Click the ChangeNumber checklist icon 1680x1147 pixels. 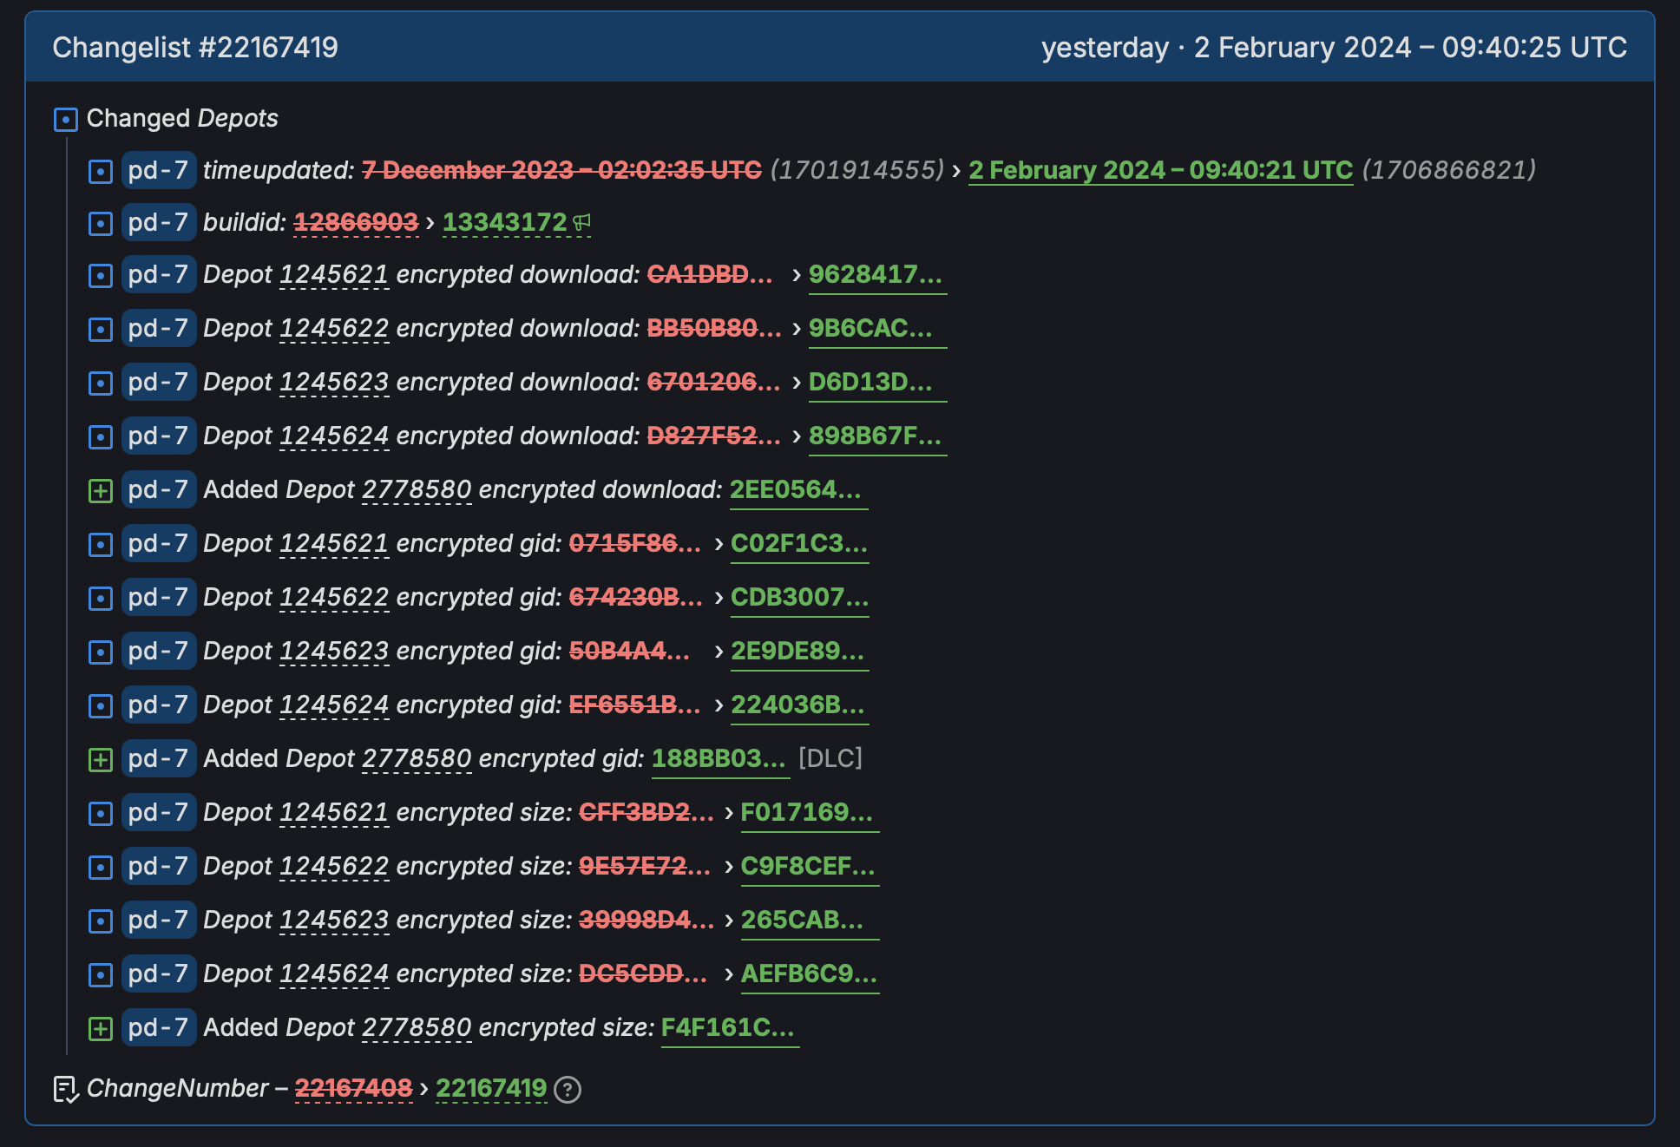[x=66, y=1089]
